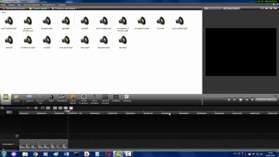Click the Cut icon in timeline toolbar

(x=55, y=108)
